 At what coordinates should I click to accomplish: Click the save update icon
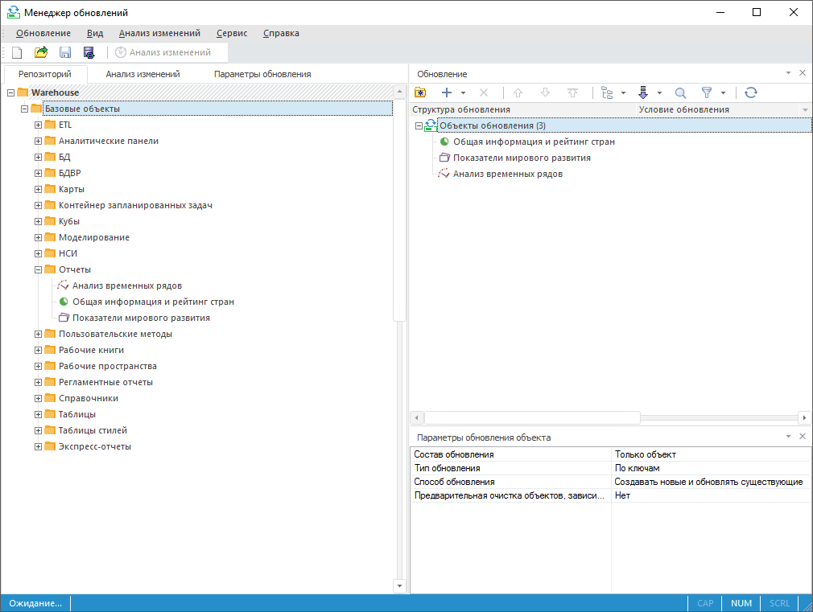pyautogui.click(x=65, y=52)
